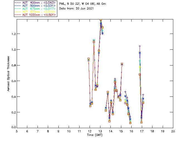Click the red square data point near 0.82 at 15
This screenshot has width=178, height=142.
click(x=122, y=64)
